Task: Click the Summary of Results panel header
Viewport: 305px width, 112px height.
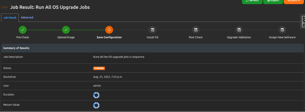Action: [16, 48]
